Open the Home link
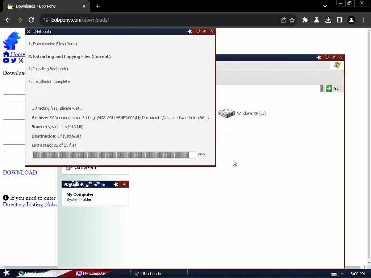 coord(14,54)
